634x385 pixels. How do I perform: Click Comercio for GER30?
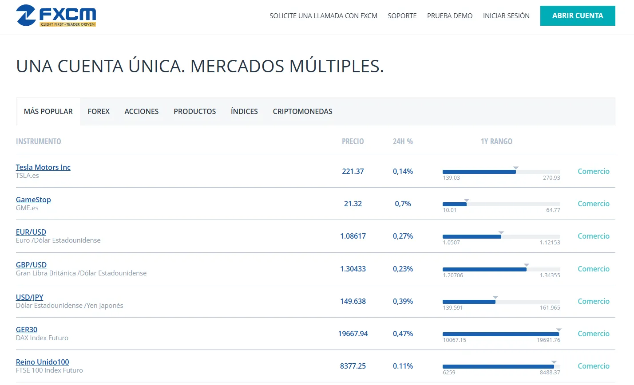point(594,334)
